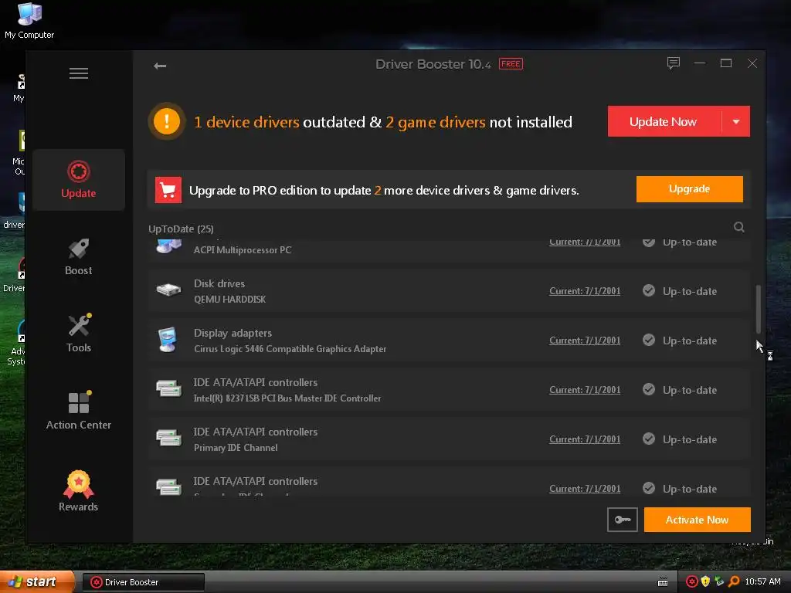This screenshot has width=791, height=593.
Task: Click Intel 82371SB controller device icon
Action: (x=168, y=389)
